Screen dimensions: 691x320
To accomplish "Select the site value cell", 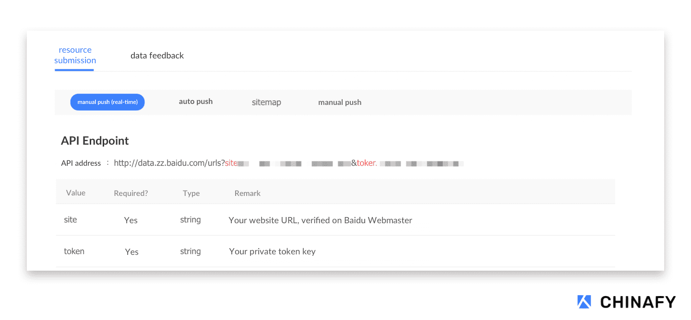I will tap(71, 220).
